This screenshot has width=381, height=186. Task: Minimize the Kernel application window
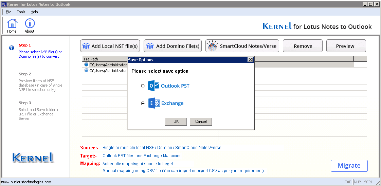[365, 4]
